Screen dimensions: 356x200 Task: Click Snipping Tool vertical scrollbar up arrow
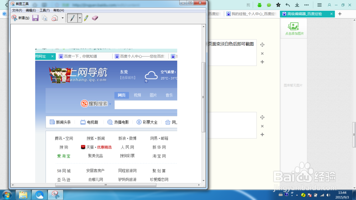pyautogui.click(x=203, y=27)
